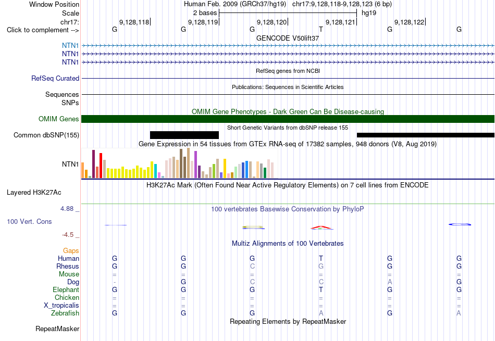495x341 pixels.
Task: Click the 9,128,121 ruler position
Action: coord(341,22)
